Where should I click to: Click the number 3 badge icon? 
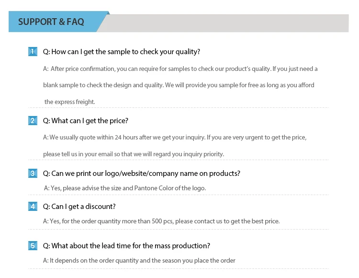pos(33,173)
